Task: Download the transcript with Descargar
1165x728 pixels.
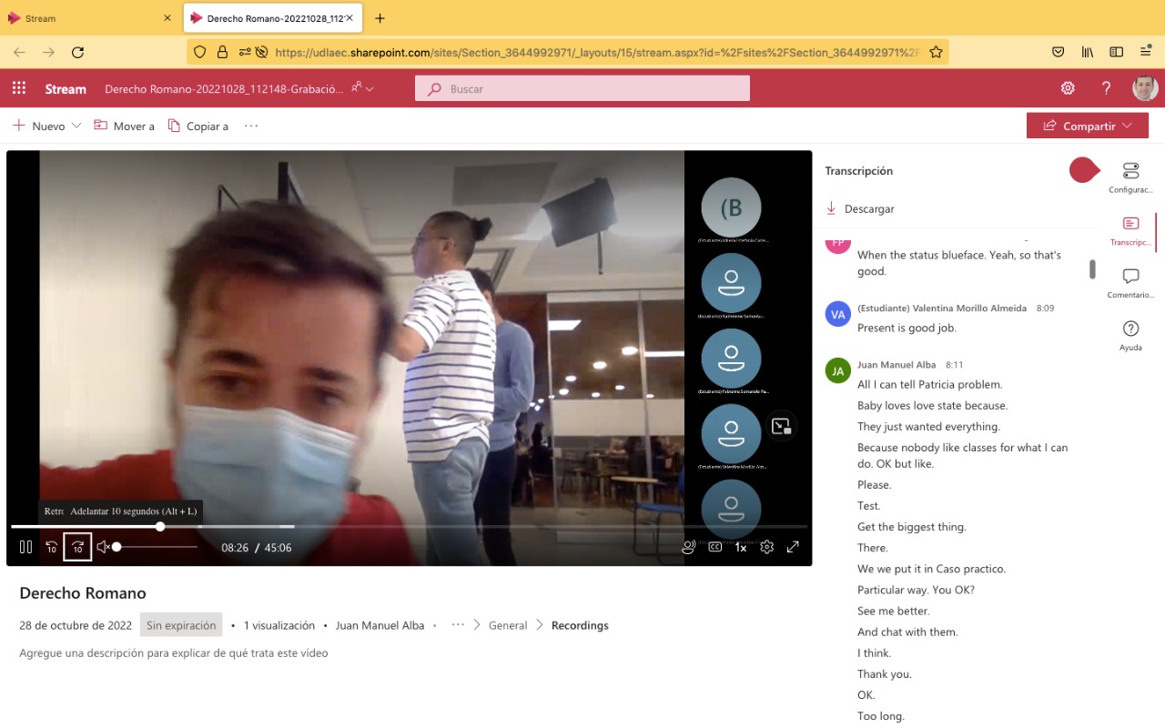Action: (860, 208)
